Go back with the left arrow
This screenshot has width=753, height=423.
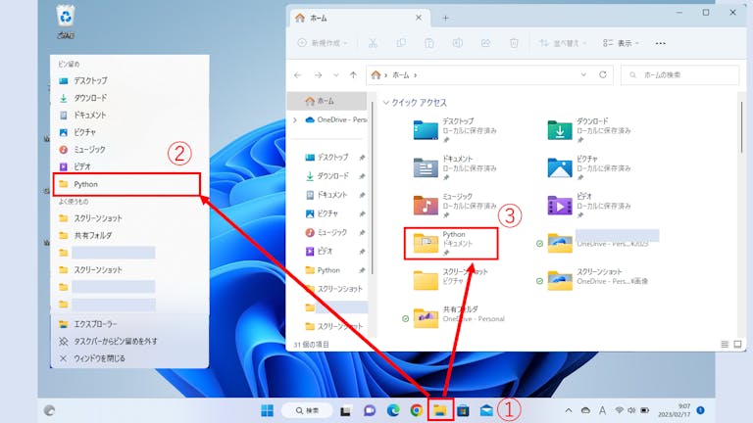pyautogui.click(x=298, y=75)
